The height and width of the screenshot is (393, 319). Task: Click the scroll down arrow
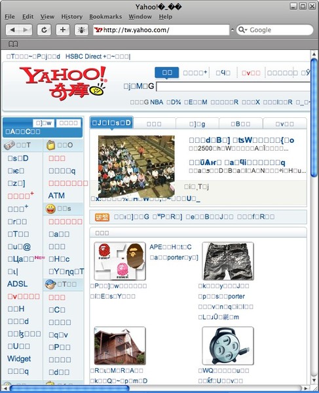[314, 380]
